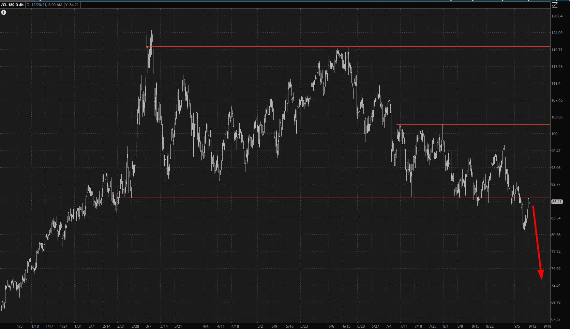
Task: Click the 1/17 date on time axis
Action: 49,326
